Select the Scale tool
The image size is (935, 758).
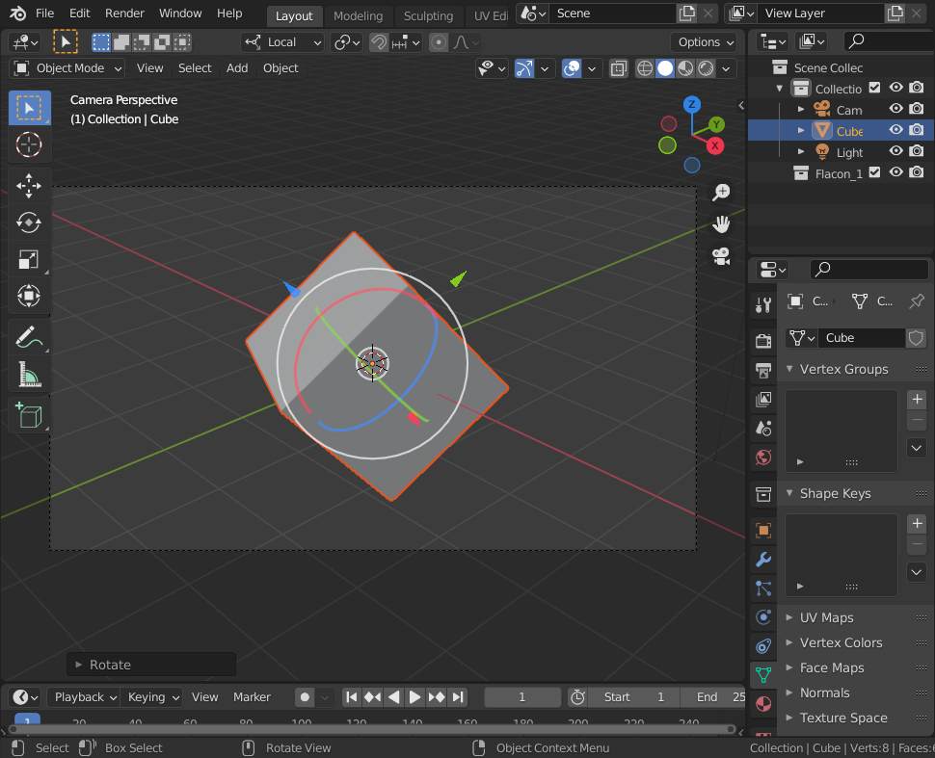point(29,259)
